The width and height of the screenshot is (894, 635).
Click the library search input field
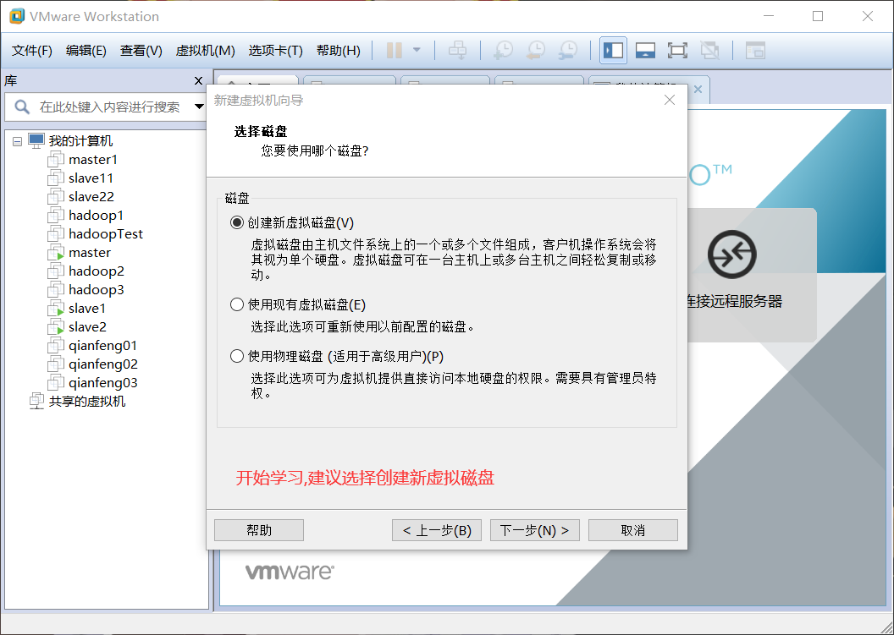pos(109,107)
